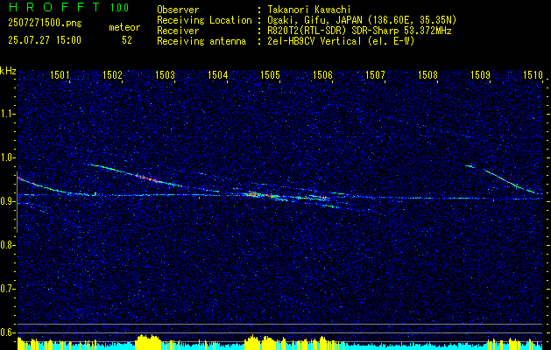Click the Observer label

click(x=178, y=10)
